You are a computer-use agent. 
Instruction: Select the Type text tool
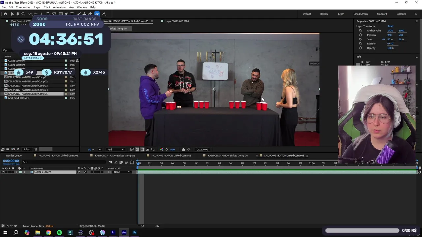pos(72,14)
